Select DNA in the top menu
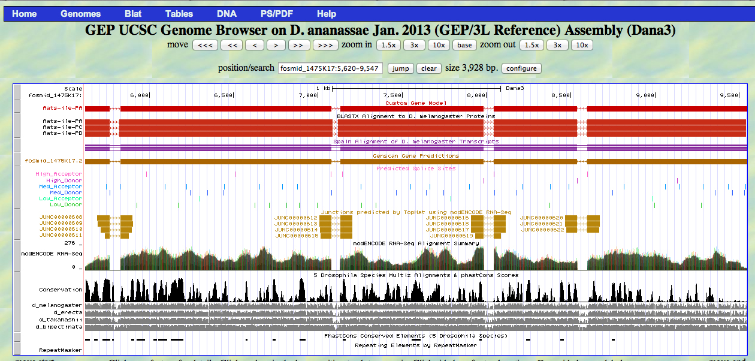Viewport: 755px width, 361px height. [x=226, y=14]
